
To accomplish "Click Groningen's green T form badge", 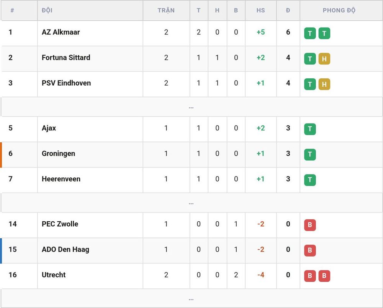I will 310,155.
